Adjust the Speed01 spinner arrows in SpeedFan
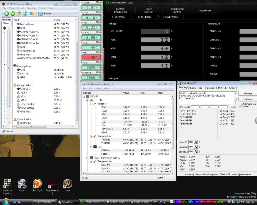The image size is (257, 205). [196, 142]
